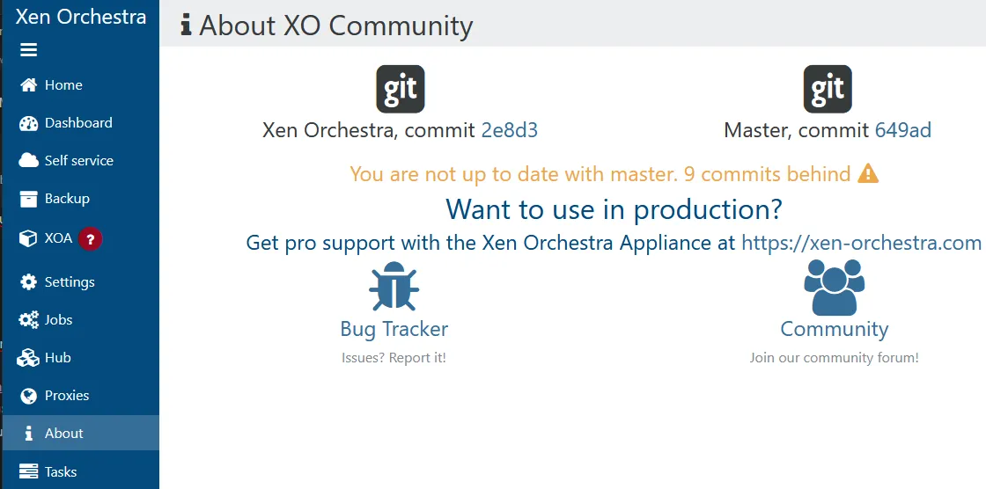
Task: Click the Community users group icon
Action: click(834, 287)
